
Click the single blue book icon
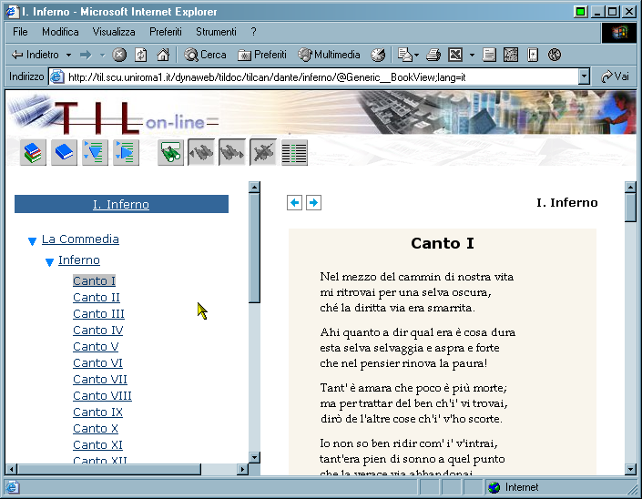coord(64,152)
